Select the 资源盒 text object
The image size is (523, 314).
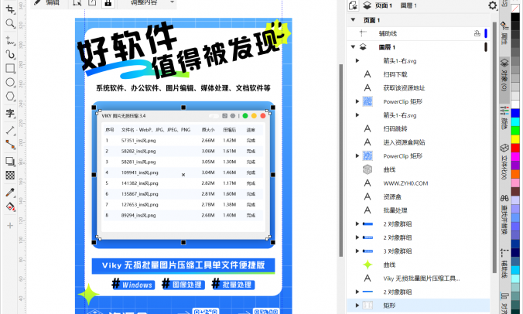392,196
